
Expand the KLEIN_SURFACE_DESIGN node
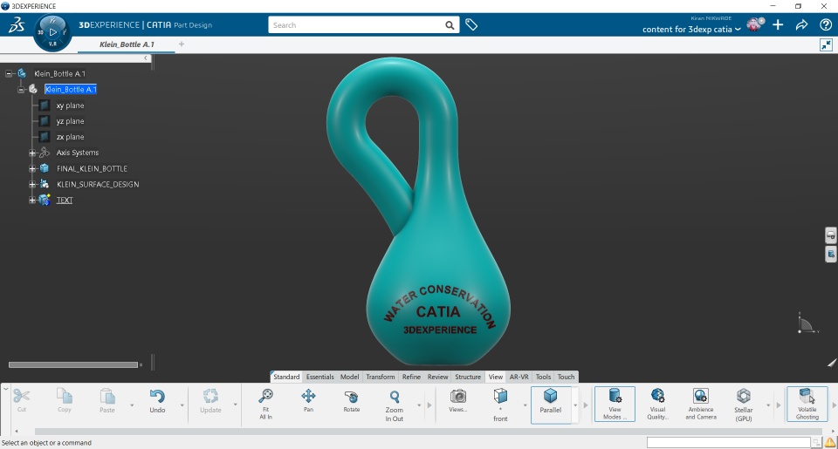coord(32,184)
